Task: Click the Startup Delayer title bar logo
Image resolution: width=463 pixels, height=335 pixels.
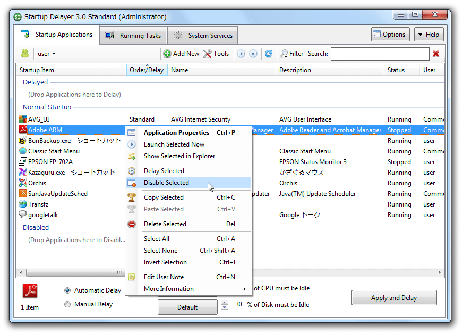Action: (18, 17)
